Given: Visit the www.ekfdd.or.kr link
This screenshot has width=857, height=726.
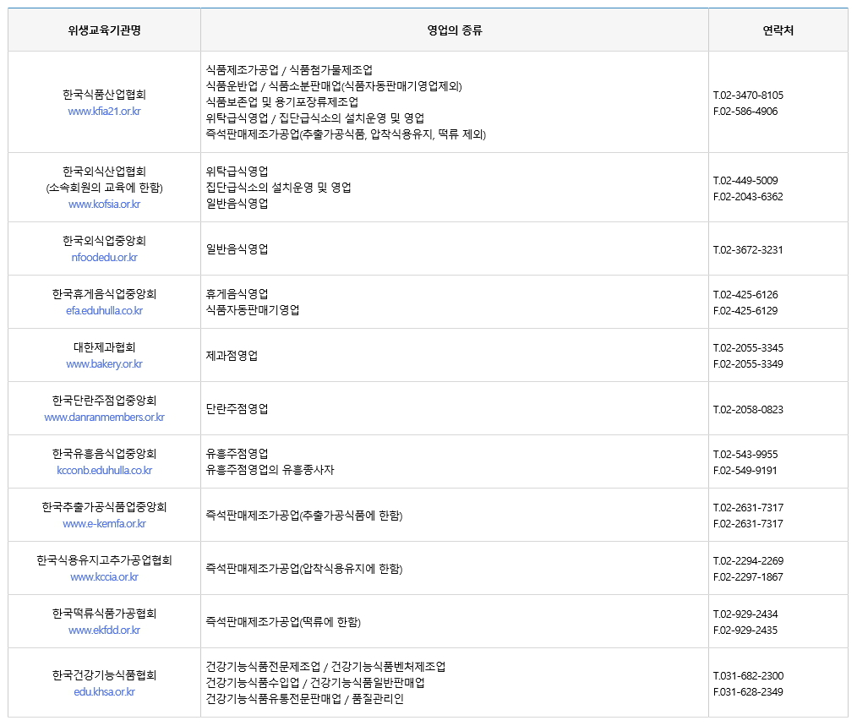Looking at the screenshot, I should click(x=105, y=630).
